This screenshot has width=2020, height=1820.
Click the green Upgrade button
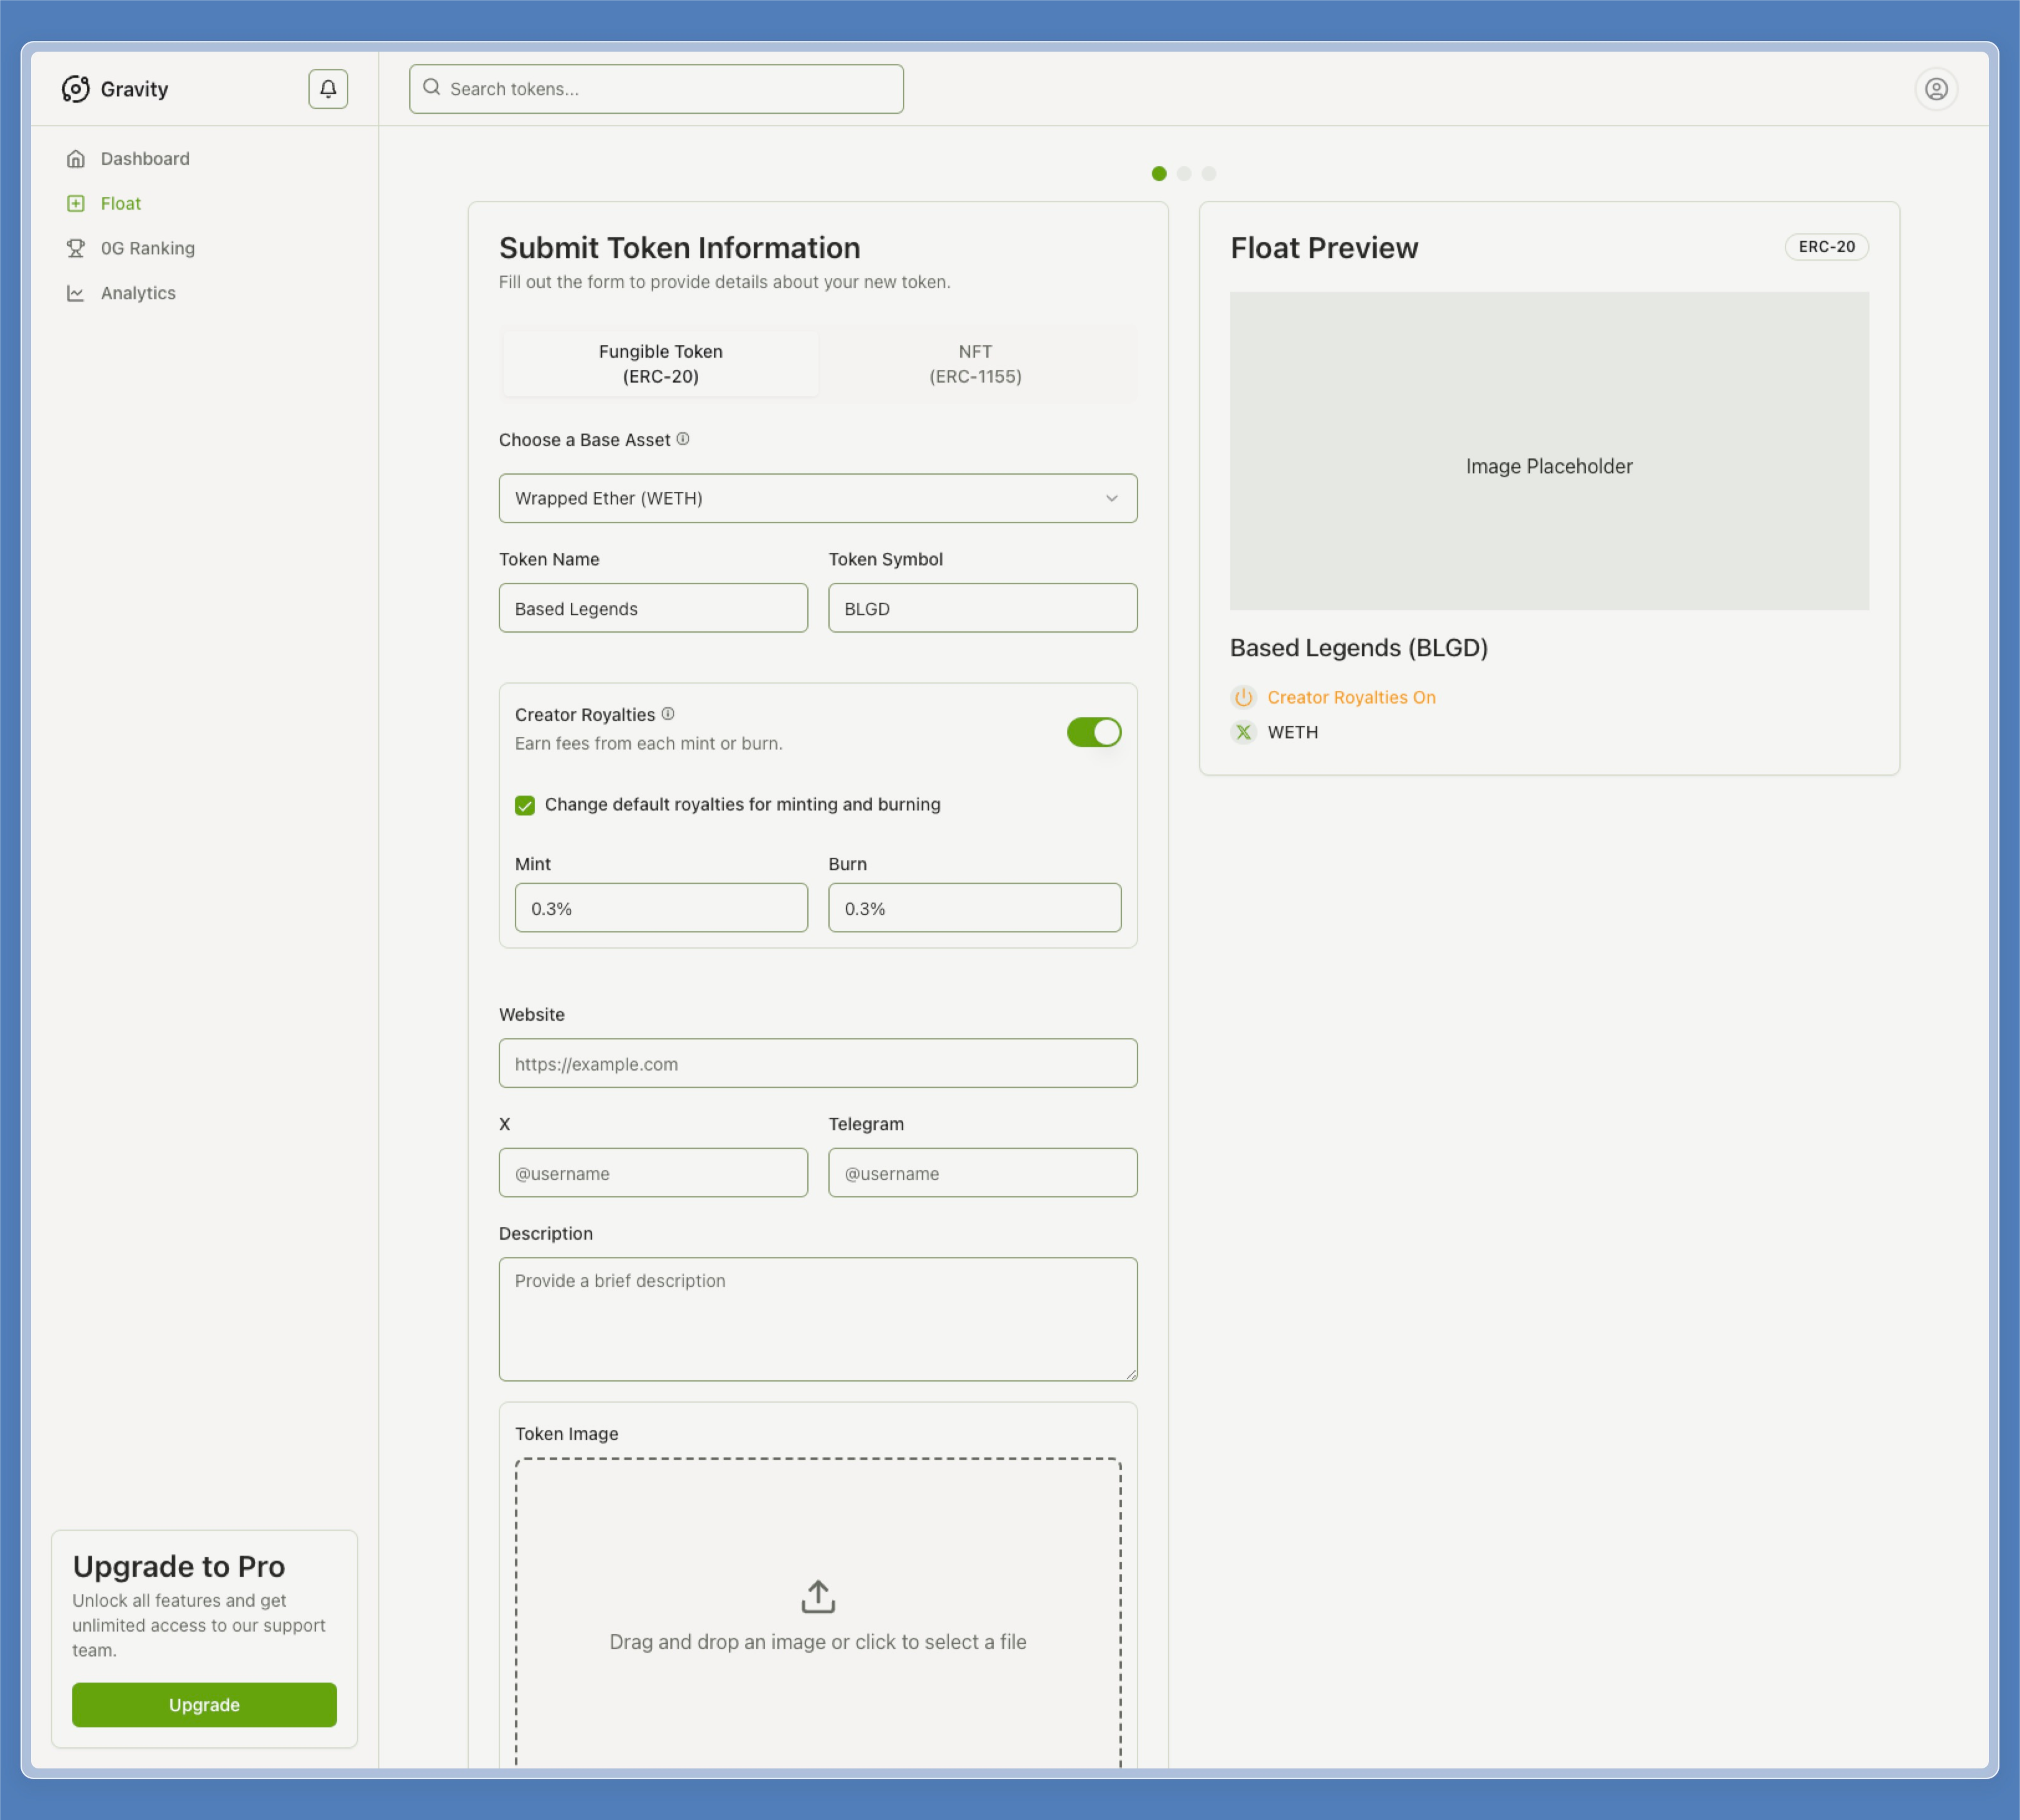pyautogui.click(x=204, y=1705)
